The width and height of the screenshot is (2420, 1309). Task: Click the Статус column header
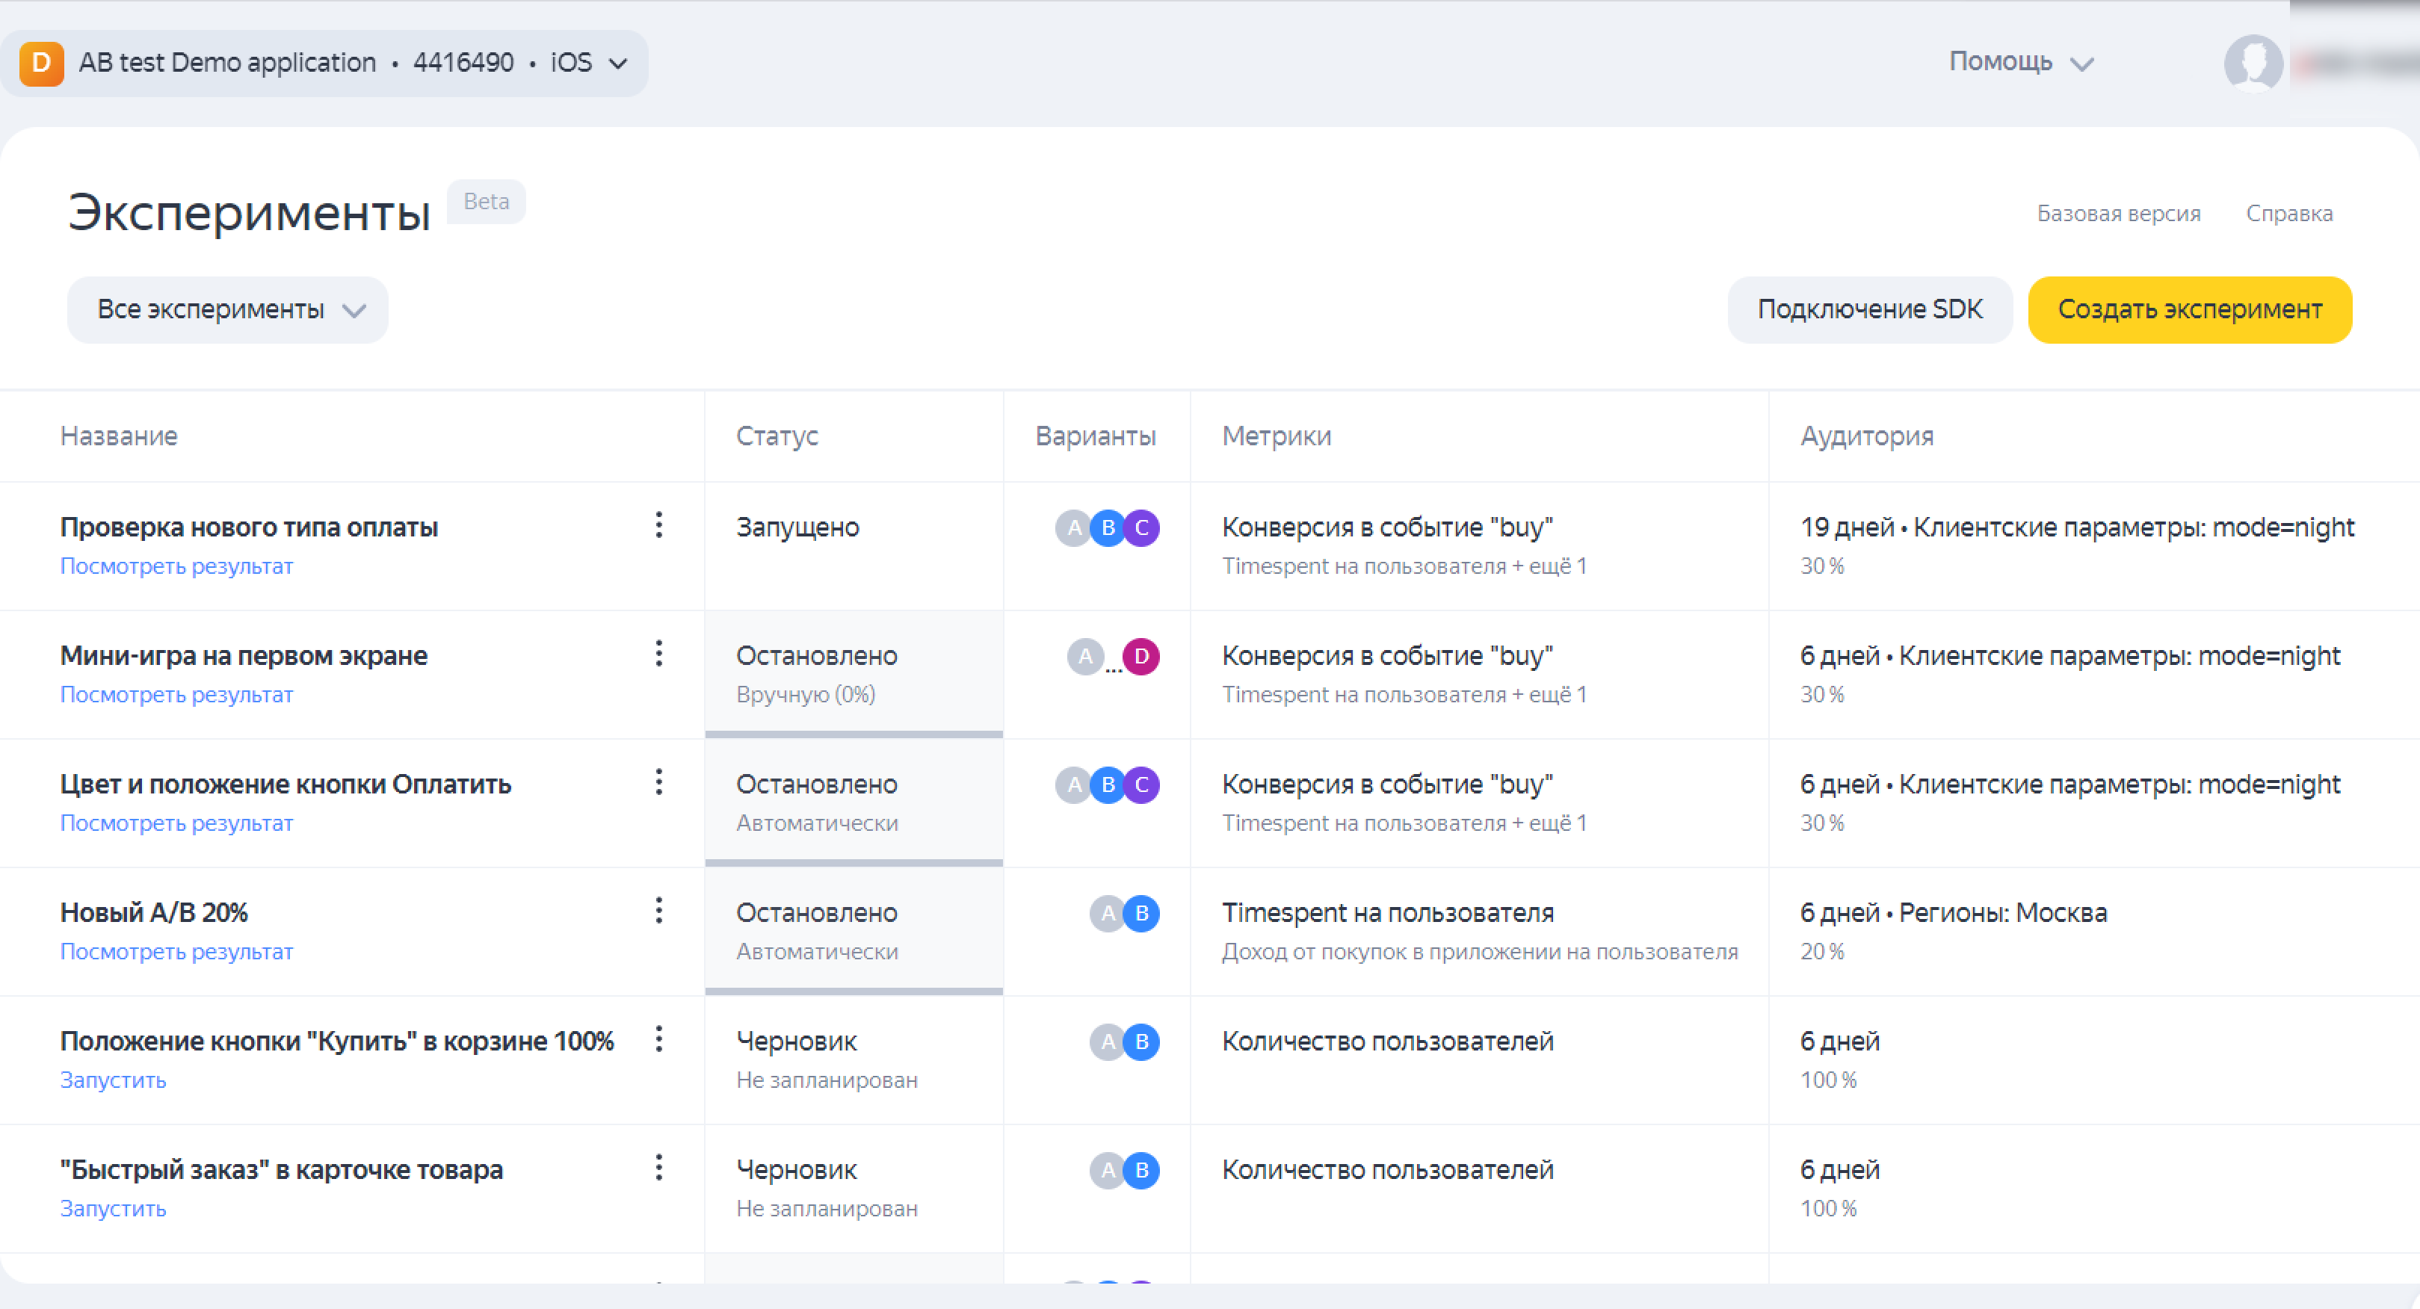pos(776,436)
